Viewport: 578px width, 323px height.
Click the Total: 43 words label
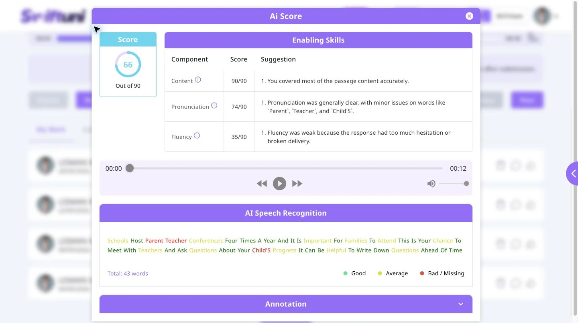click(x=128, y=274)
